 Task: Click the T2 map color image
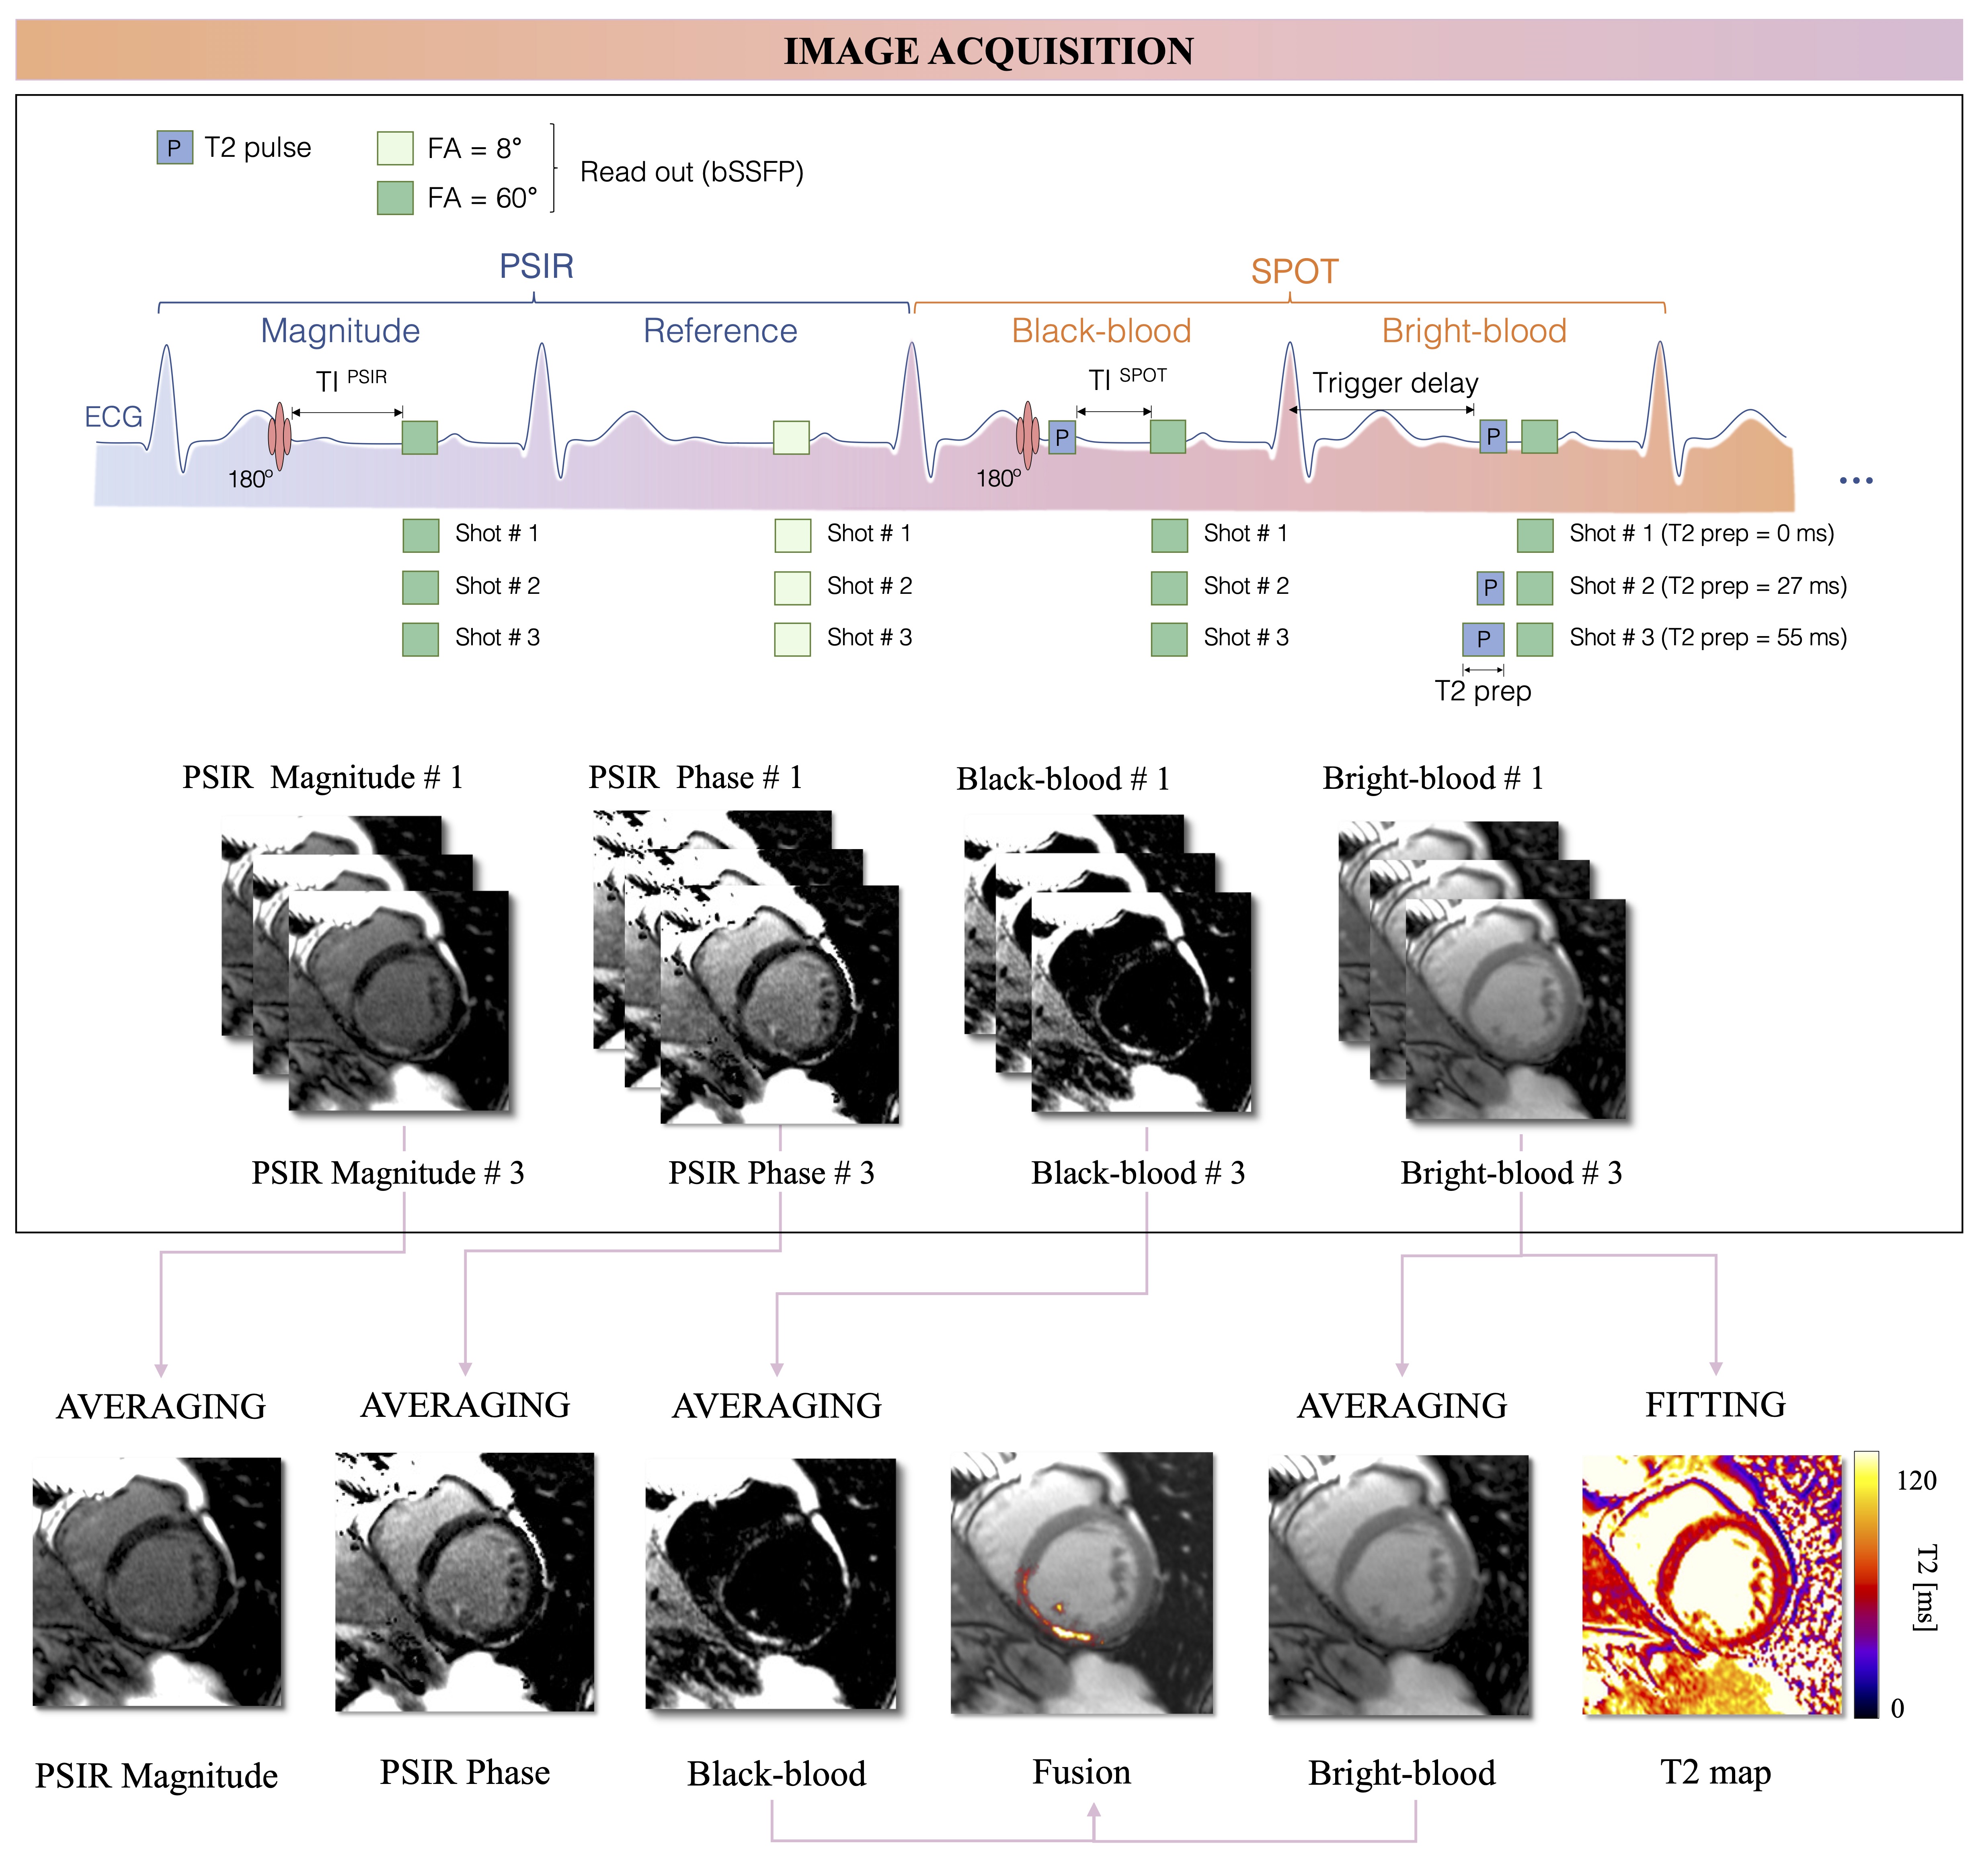coord(1711,1584)
